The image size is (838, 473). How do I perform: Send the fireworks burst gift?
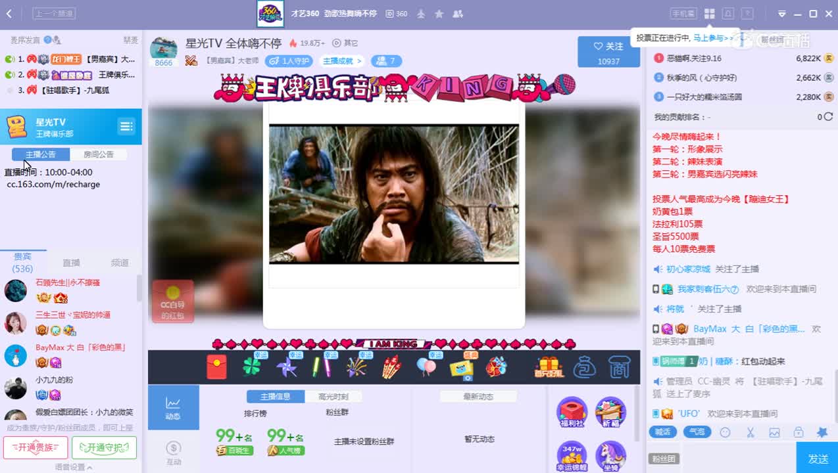click(357, 367)
